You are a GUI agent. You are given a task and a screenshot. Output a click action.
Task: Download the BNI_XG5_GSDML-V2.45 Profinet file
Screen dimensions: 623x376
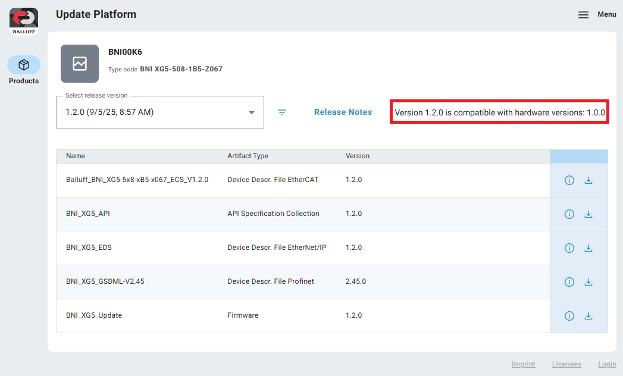point(588,282)
